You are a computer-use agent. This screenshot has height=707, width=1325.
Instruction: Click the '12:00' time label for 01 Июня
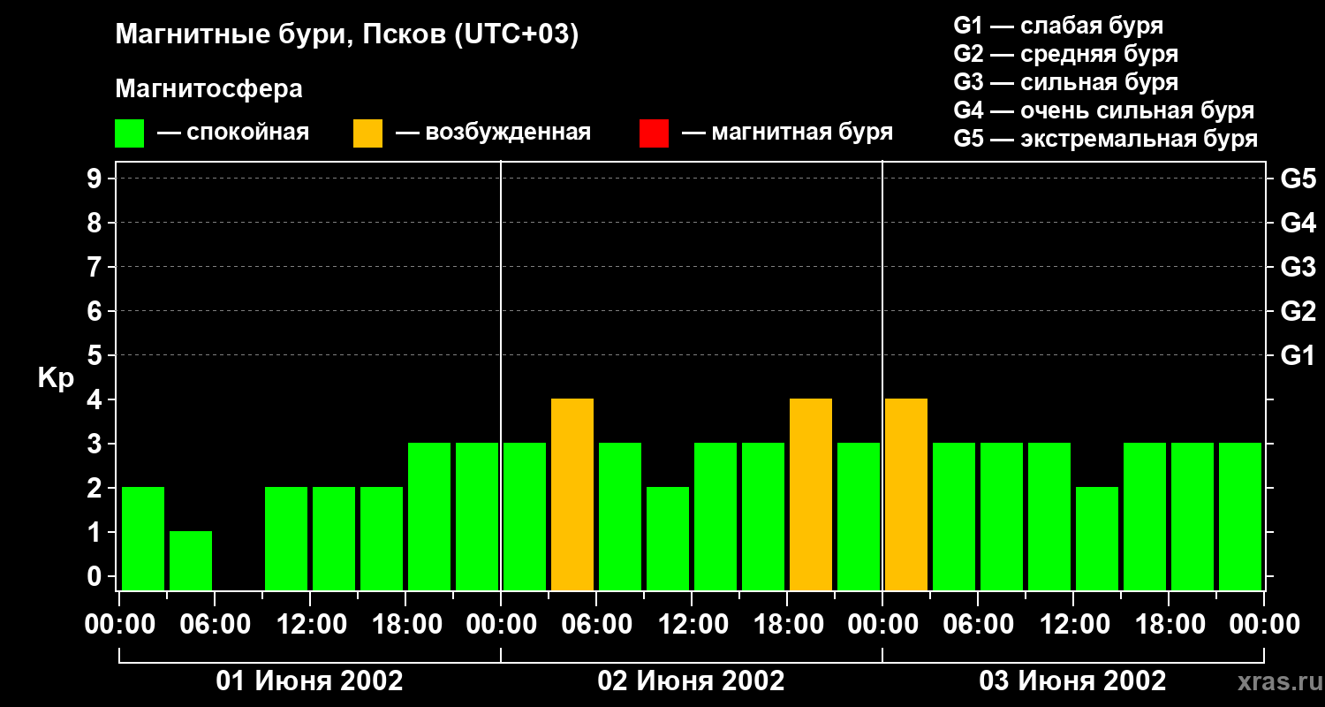310,625
